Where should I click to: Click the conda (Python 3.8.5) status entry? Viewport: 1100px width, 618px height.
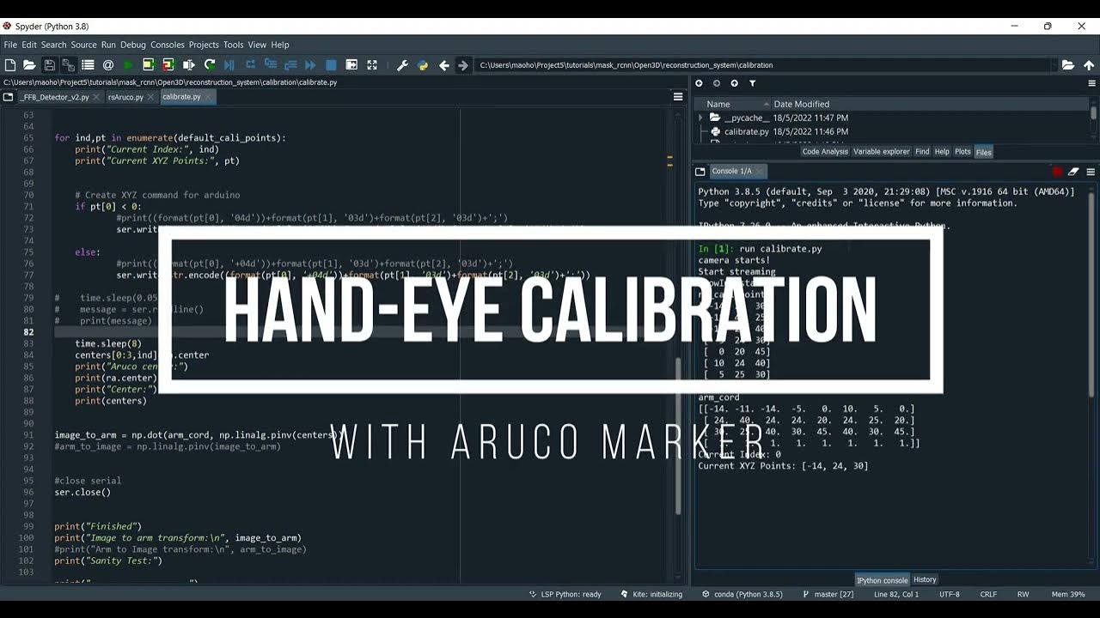pyautogui.click(x=742, y=594)
